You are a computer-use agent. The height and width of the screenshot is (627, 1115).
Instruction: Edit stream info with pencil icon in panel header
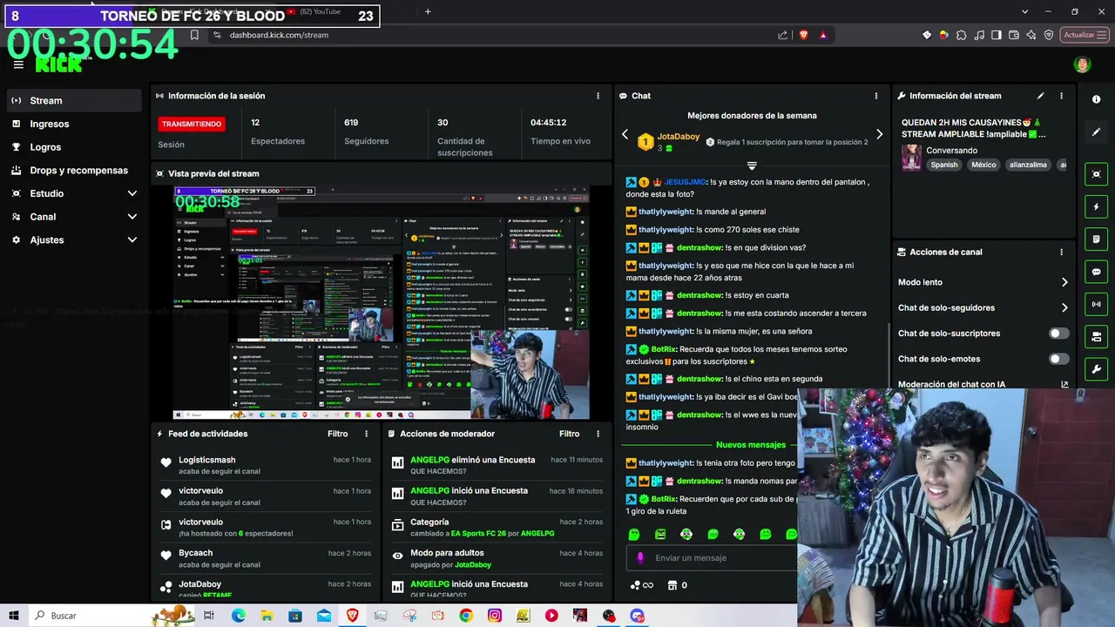[1040, 96]
